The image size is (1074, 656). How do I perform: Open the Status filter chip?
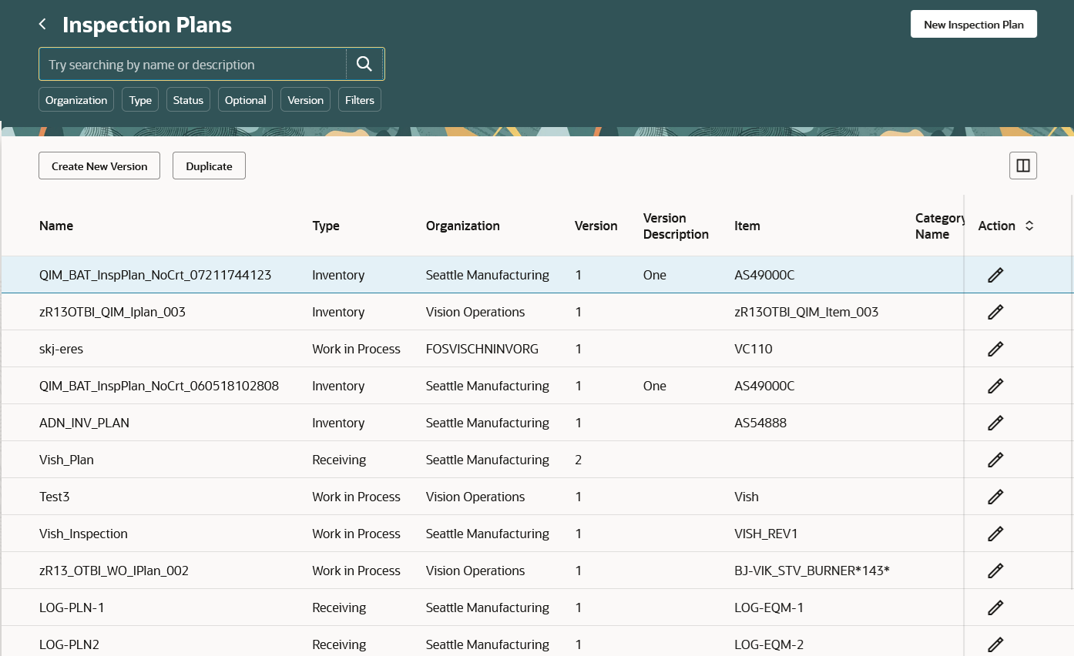pyautogui.click(x=188, y=99)
